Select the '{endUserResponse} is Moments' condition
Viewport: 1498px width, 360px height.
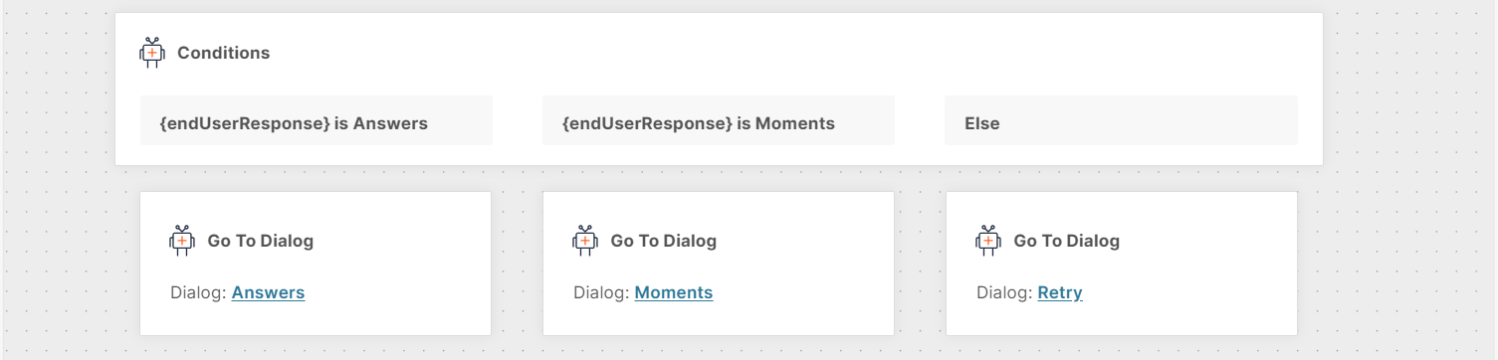click(719, 120)
